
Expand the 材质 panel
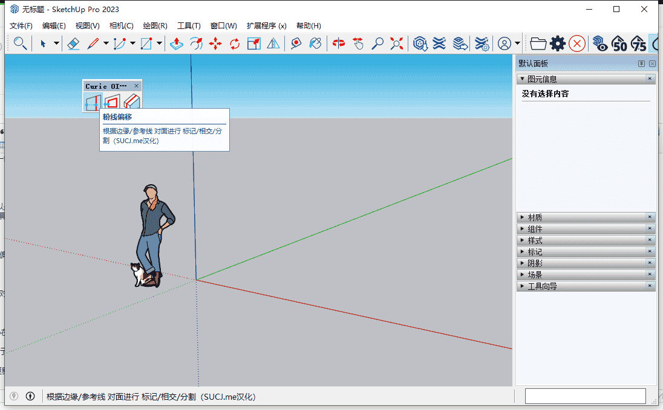pos(535,217)
